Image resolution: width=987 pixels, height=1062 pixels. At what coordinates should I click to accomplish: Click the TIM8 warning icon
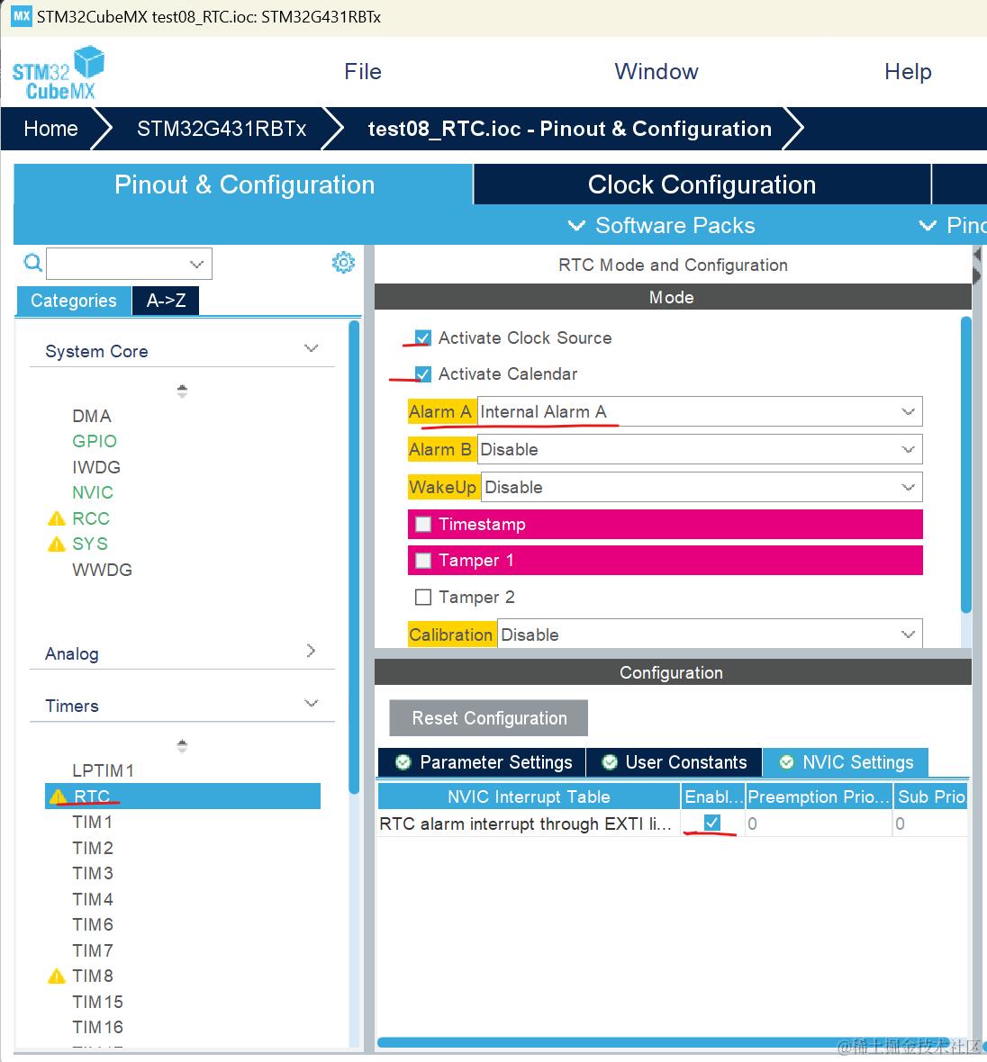click(57, 976)
